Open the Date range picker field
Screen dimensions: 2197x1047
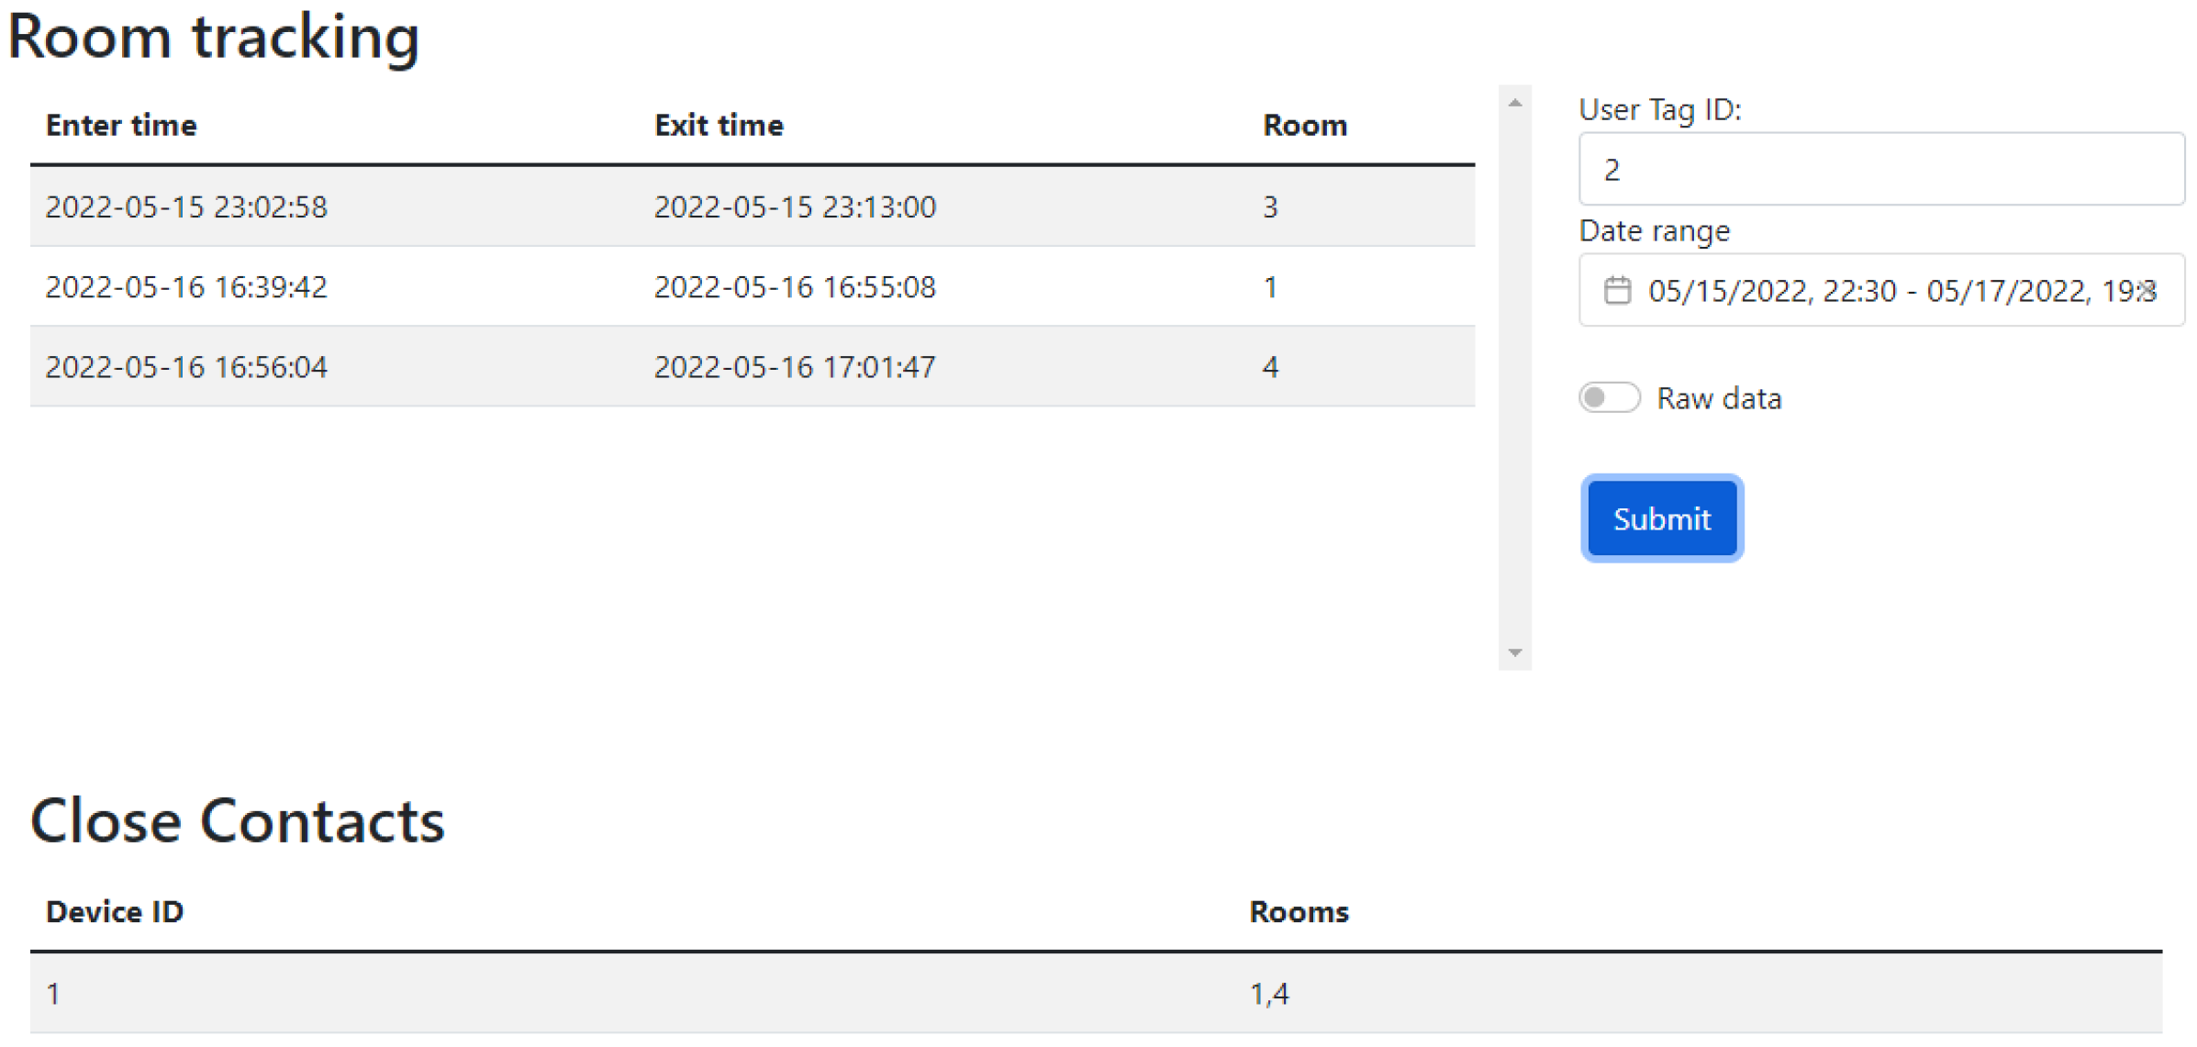point(1881,290)
